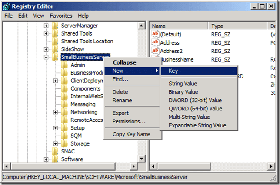The width and height of the screenshot is (280, 185).
Task: Open Permissions... from the context menu
Action: click(132, 121)
